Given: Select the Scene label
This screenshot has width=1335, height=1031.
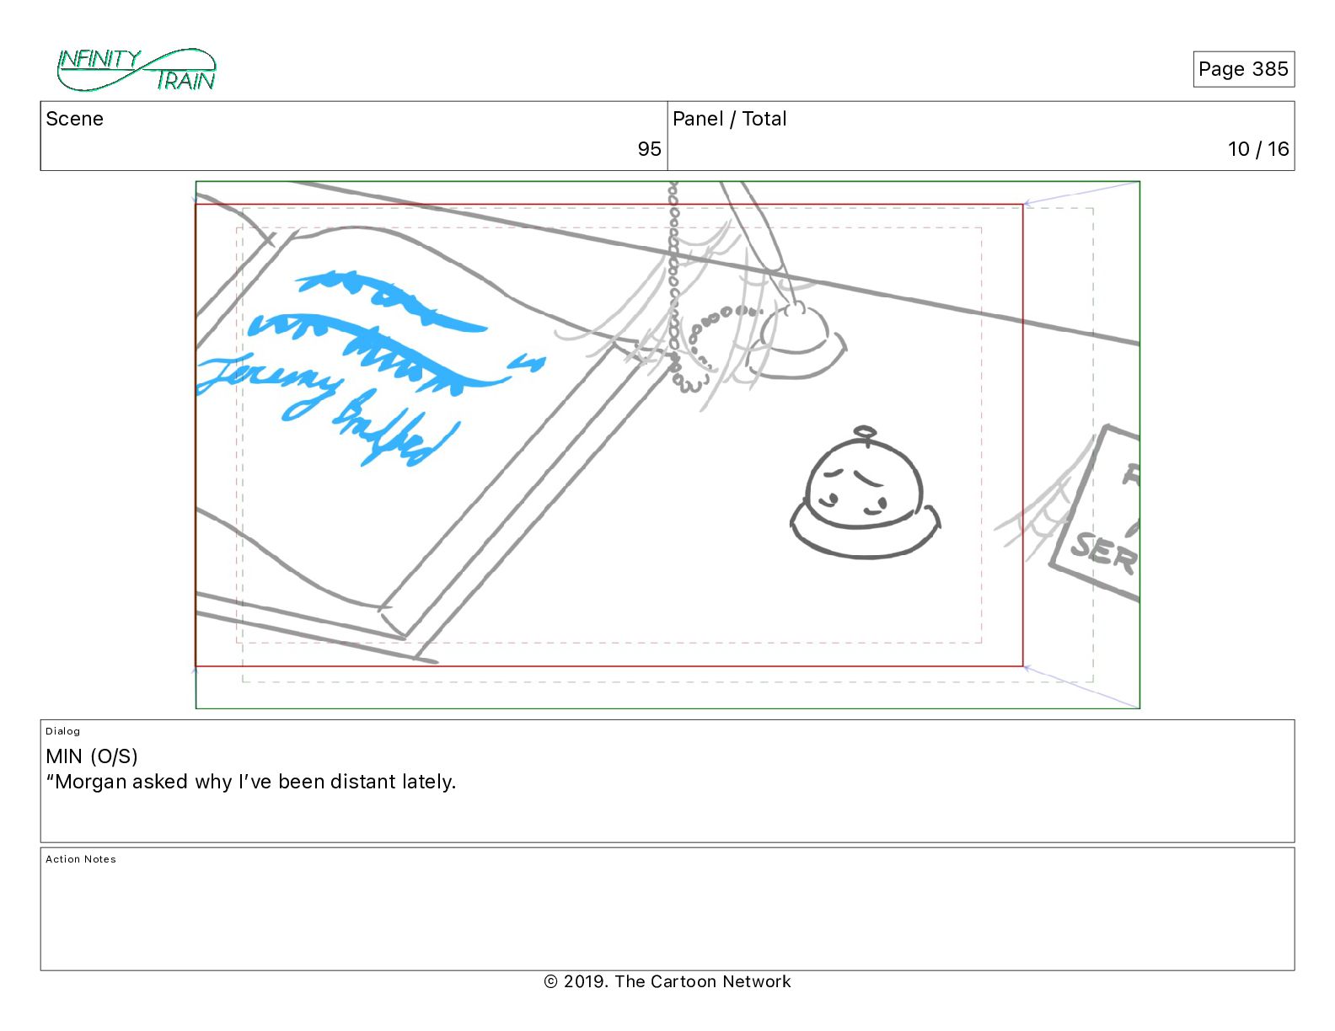Looking at the screenshot, I should (75, 119).
